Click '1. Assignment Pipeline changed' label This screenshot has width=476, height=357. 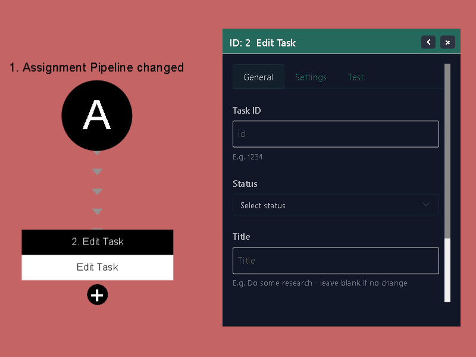click(x=96, y=67)
